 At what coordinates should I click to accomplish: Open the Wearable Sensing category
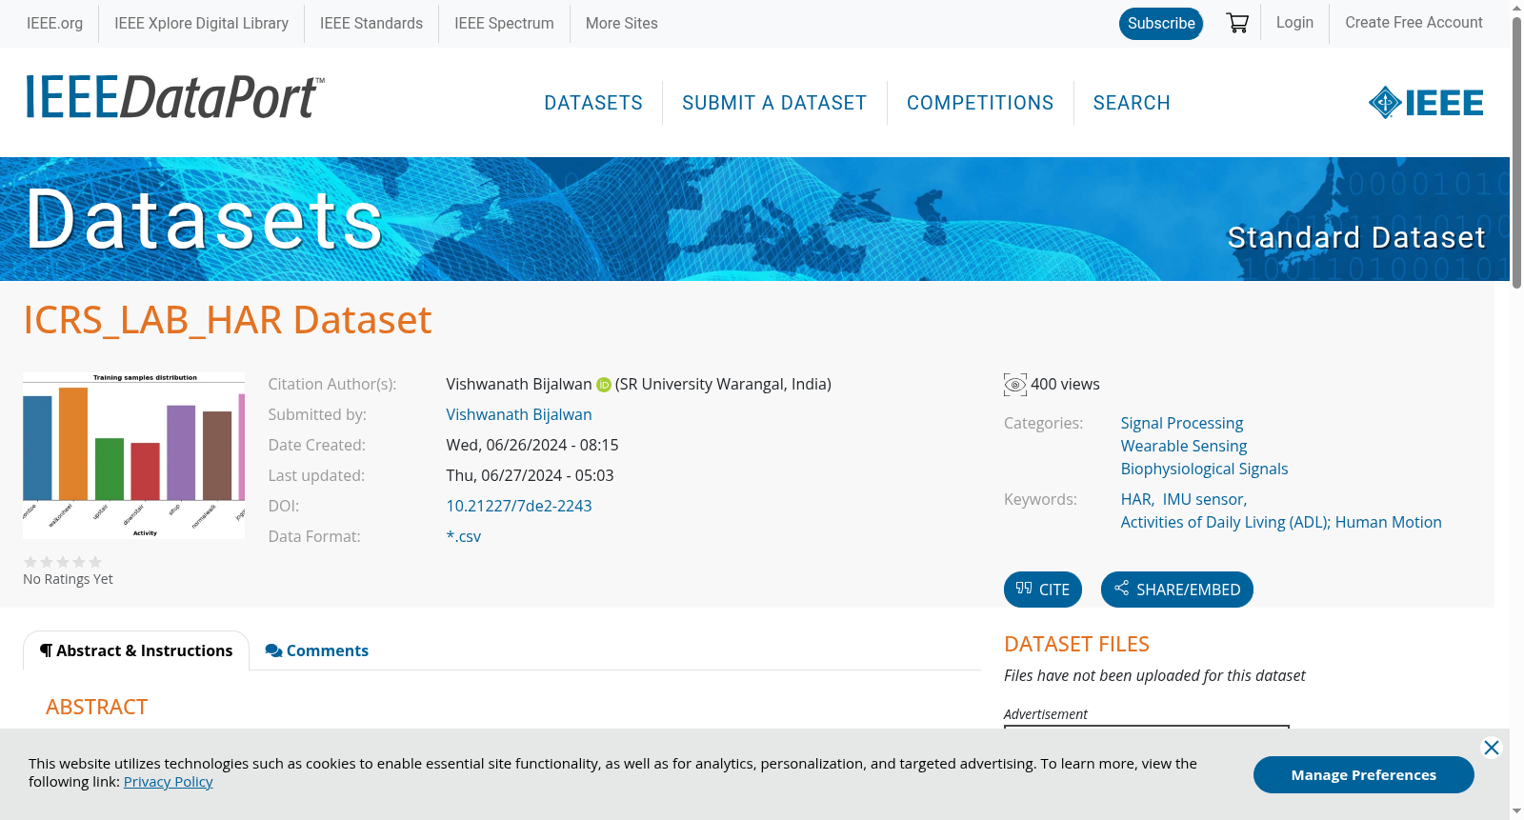(1184, 446)
